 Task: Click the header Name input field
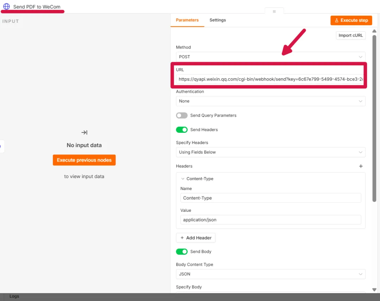271,198
